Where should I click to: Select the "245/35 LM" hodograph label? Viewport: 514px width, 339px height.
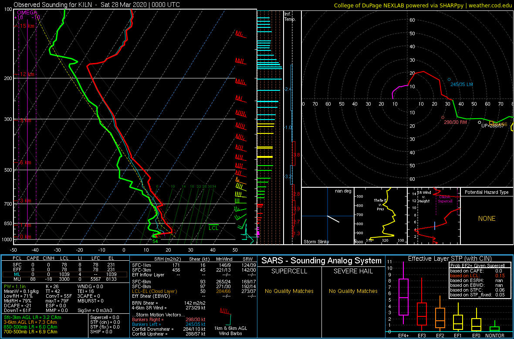coord(462,84)
